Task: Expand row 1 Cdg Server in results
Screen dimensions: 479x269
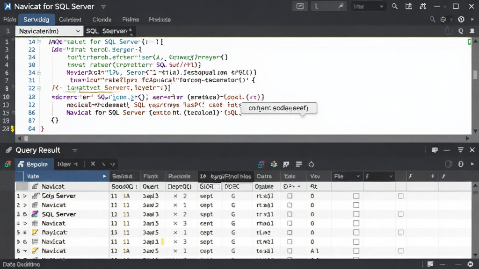Action: pyautogui.click(x=25, y=196)
